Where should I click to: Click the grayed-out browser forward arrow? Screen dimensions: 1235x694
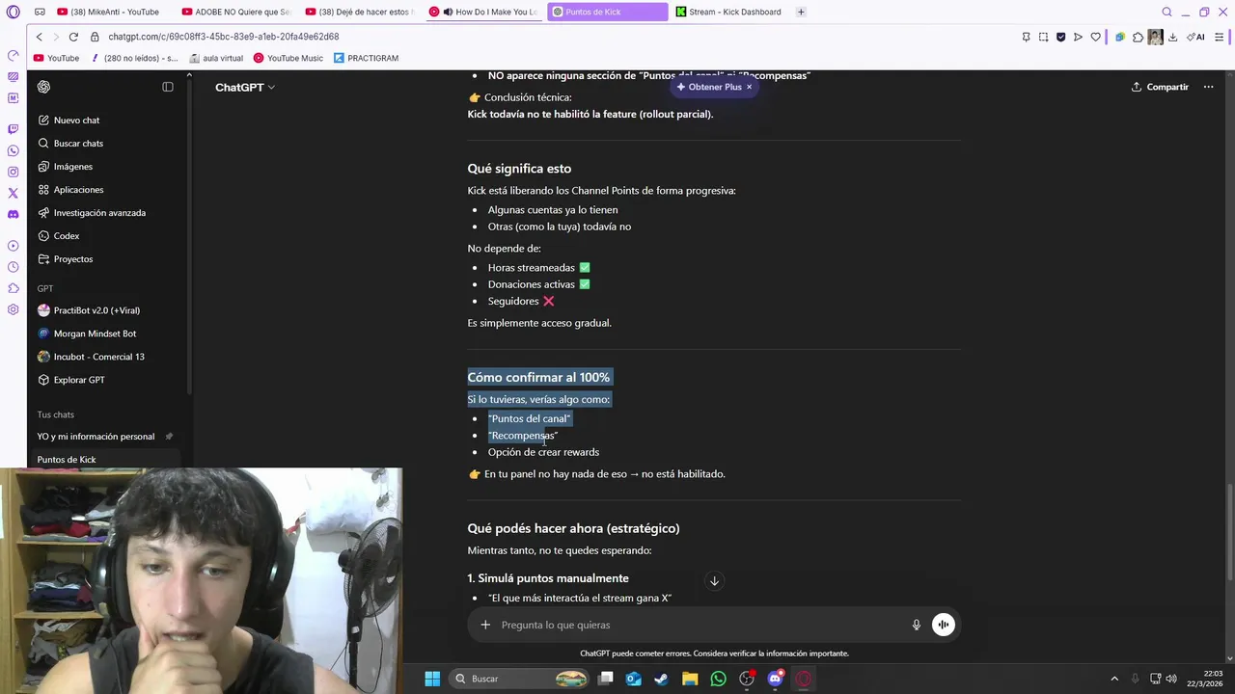pyautogui.click(x=55, y=37)
